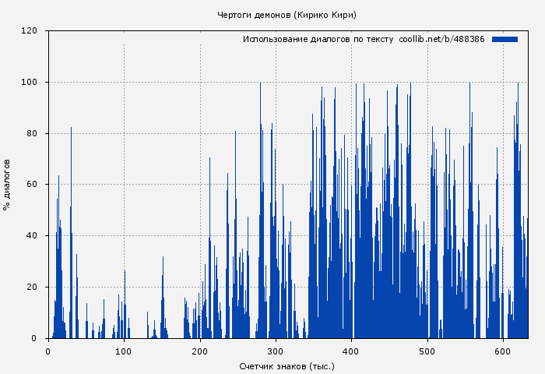Open the coollib.net/b/488386 link in the legend
Screen dimensions: 545x374
pyautogui.click(x=441, y=39)
